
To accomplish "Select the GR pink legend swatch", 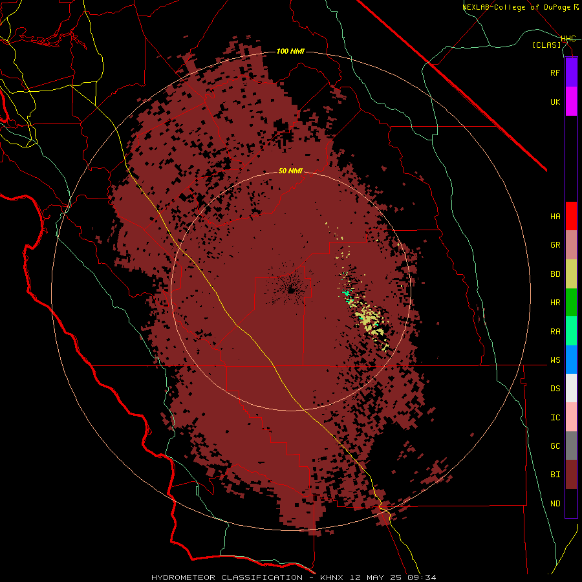I will tap(571, 245).
